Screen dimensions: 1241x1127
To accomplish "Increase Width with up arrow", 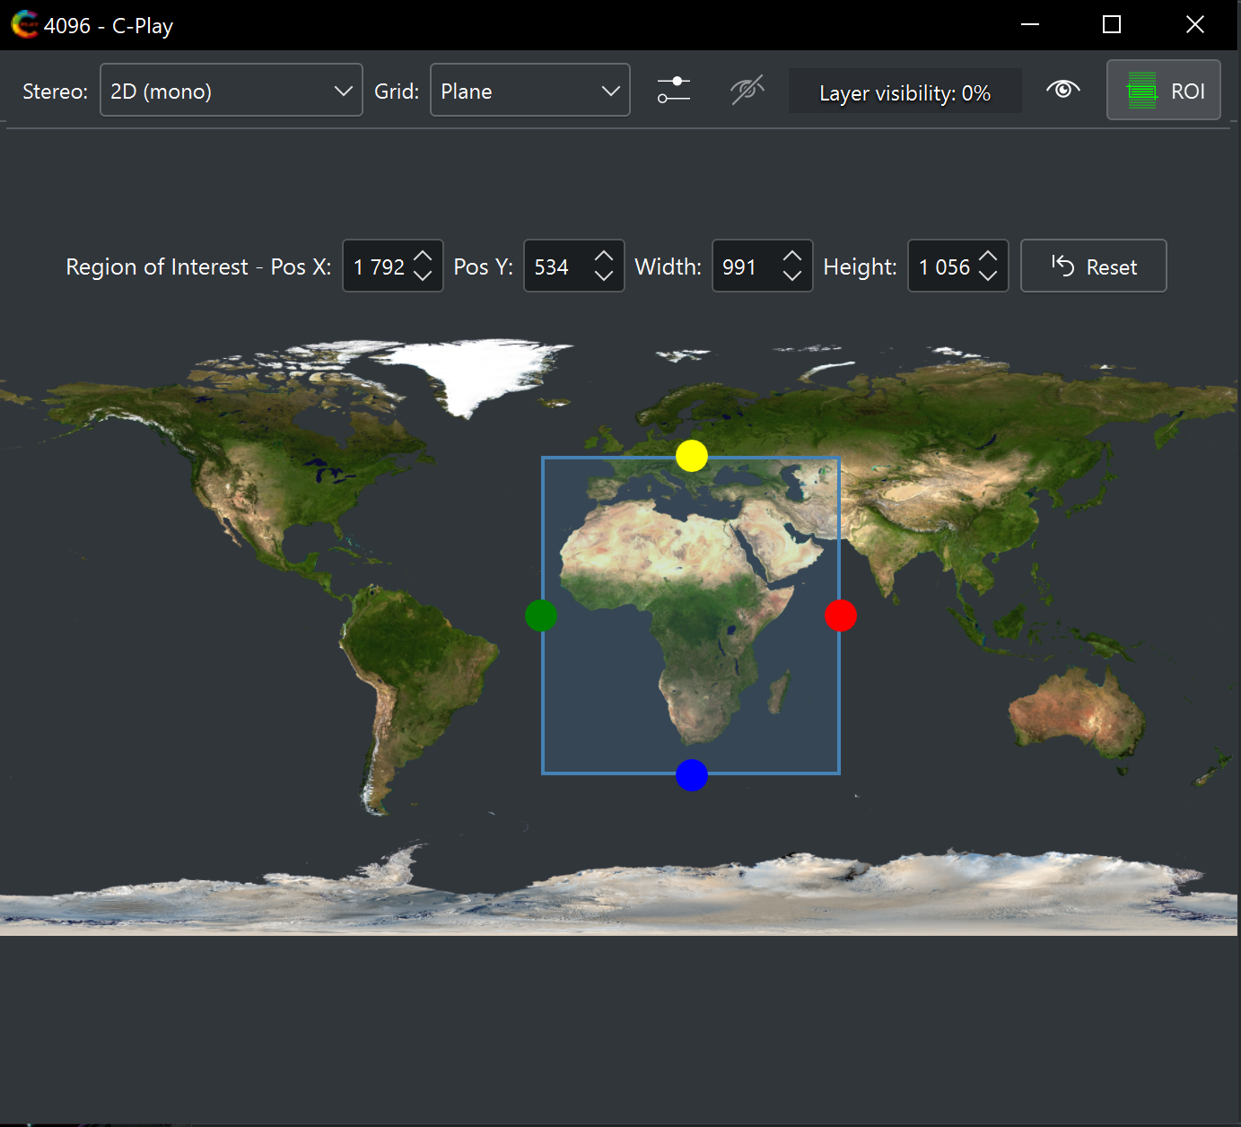I will [792, 256].
